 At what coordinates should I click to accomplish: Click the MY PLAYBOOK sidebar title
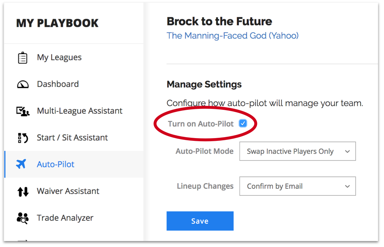click(x=57, y=23)
